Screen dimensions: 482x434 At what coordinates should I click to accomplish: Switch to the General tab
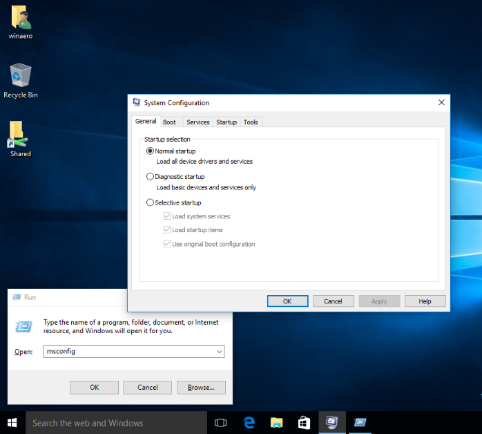[x=146, y=121]
